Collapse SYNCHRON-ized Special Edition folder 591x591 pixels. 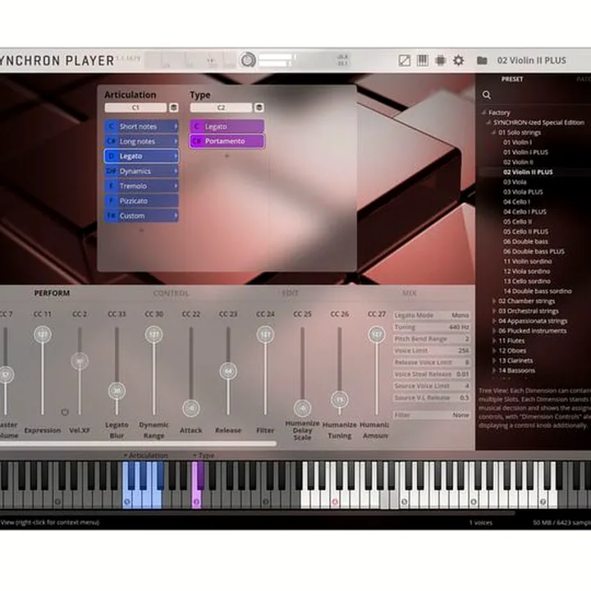point(489,122)
